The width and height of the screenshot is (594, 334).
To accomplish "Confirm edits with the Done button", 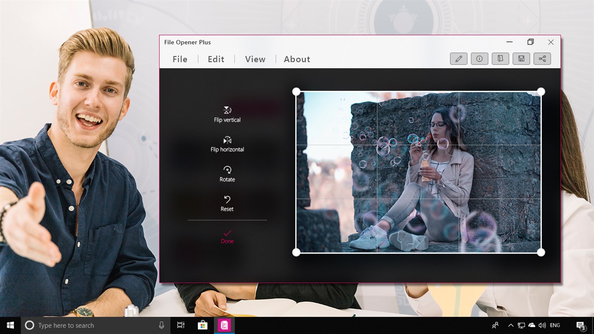I will (227, 237).
